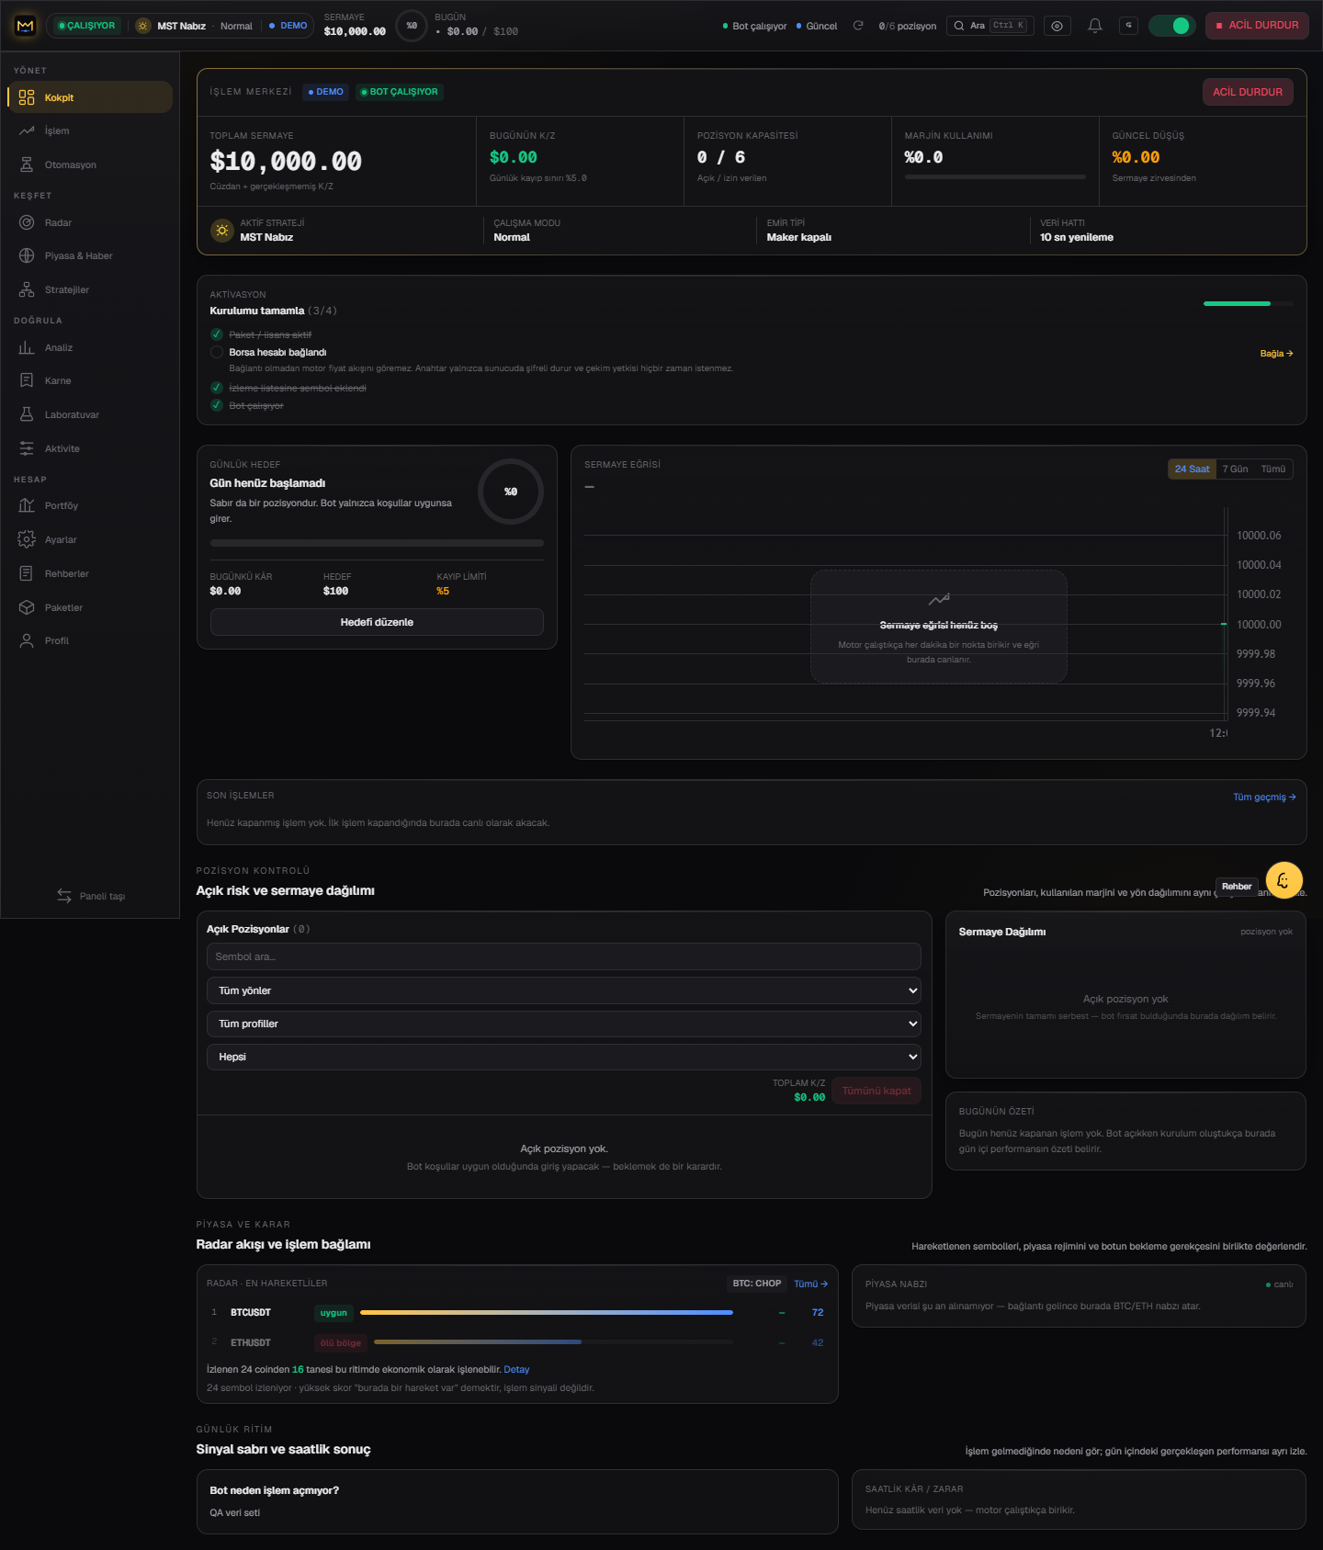Screen dimensions: 1323x1550
Task: Select the Tümü chart range tab
Action: click(x=1273, y=469)
